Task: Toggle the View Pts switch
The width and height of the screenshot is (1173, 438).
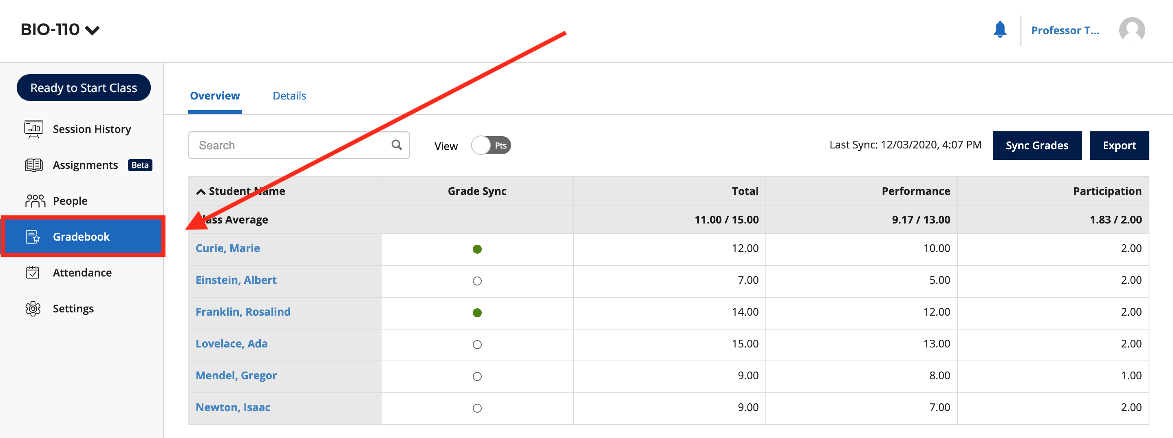Action: tap(491, 146)
